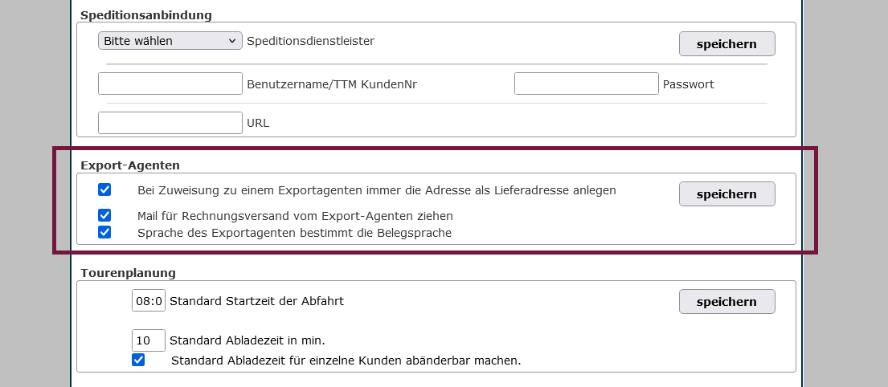Focus the Benutzername/TTM KundenNr input field

tap(170, 84)
